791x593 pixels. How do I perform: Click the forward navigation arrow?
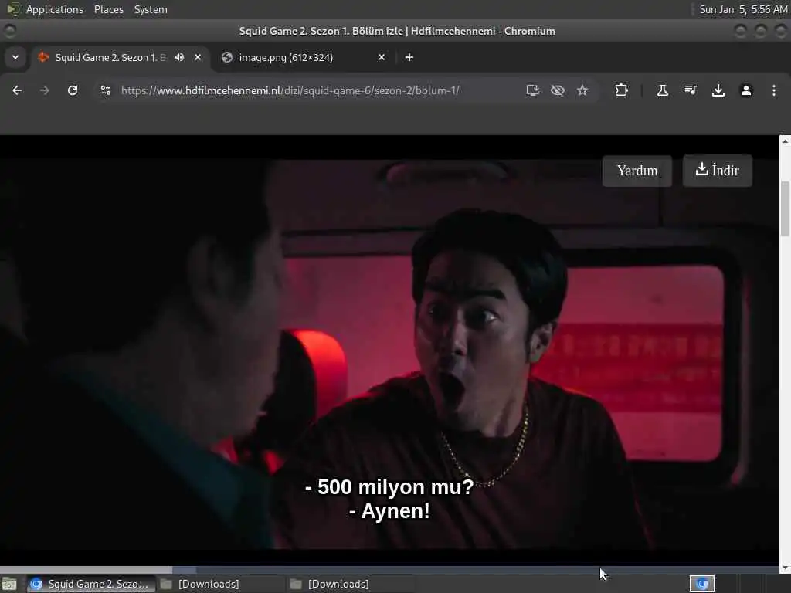click(x=45, y=90)
